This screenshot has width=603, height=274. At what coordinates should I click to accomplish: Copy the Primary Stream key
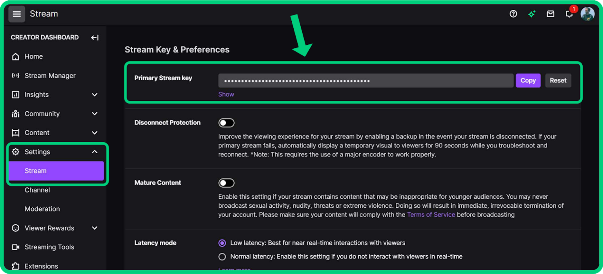(x=528, y=80)
